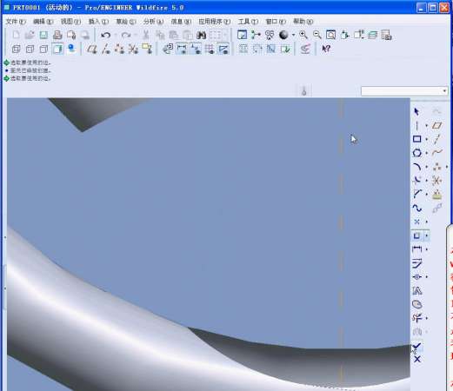Click the binoculars find icon
The image size is (453, 391).
(x=201, y=36)
